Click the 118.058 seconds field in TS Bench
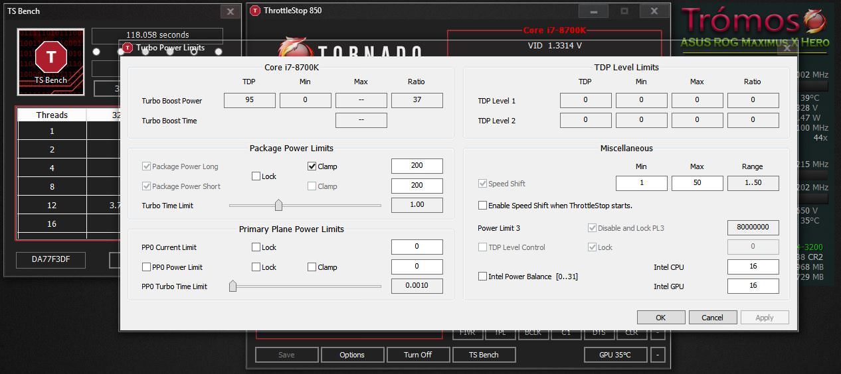This screenshot has height=374, width=841. coord(157,35)
